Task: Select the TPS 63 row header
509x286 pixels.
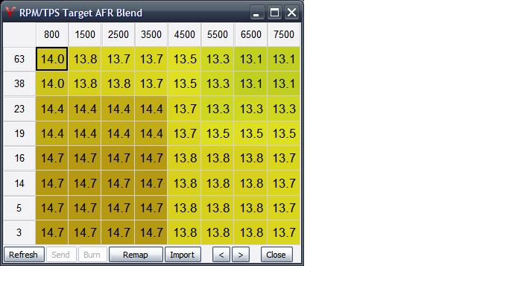Action: (x=19, y=59)
